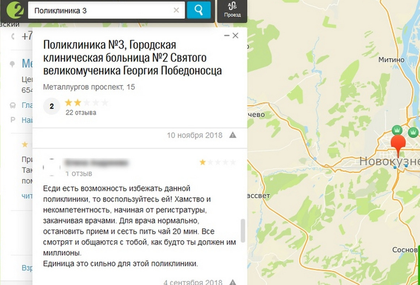420x285 pixels.
Task: Click the Митино label on the map
Action: (x=391, y=60)
